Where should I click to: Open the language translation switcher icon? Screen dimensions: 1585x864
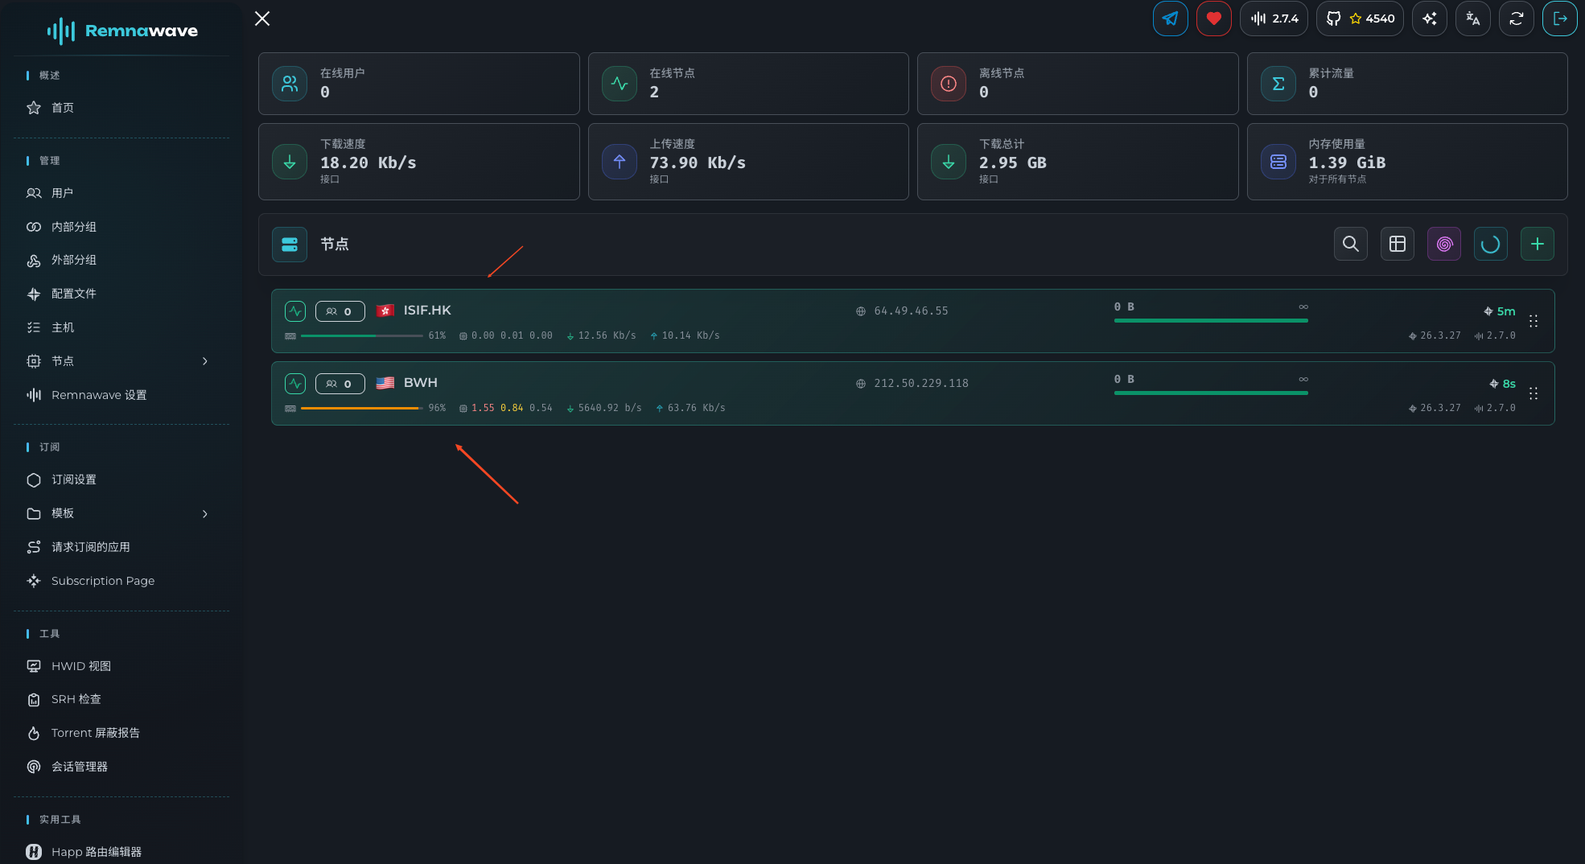(1472, 19)
